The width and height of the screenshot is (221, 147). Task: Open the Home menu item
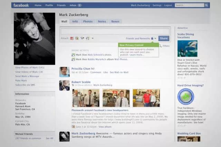click(x=38, y=6)
